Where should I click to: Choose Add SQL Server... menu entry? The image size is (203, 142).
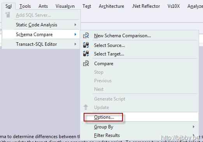[x=41, y=15]
